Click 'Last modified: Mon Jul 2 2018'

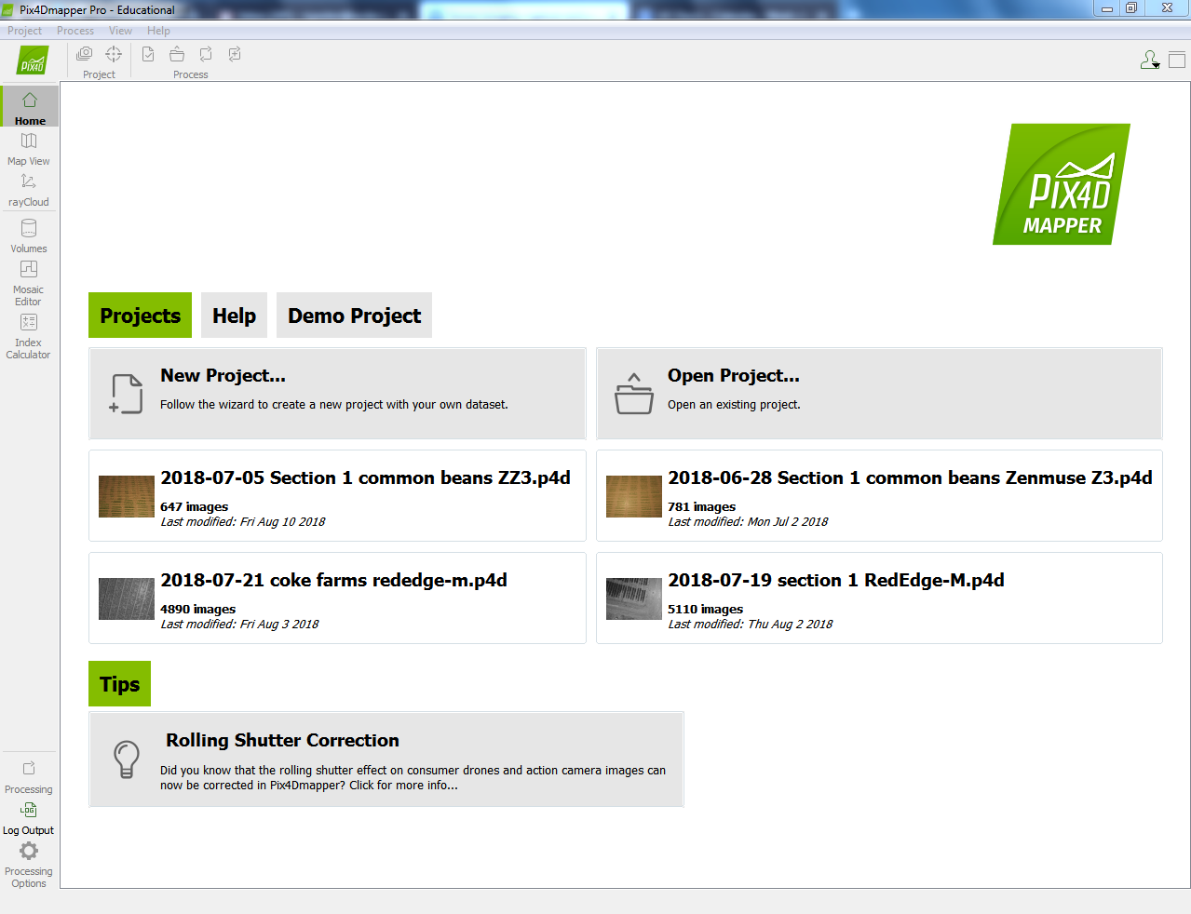pyautogui.click(x=748, y=522)
